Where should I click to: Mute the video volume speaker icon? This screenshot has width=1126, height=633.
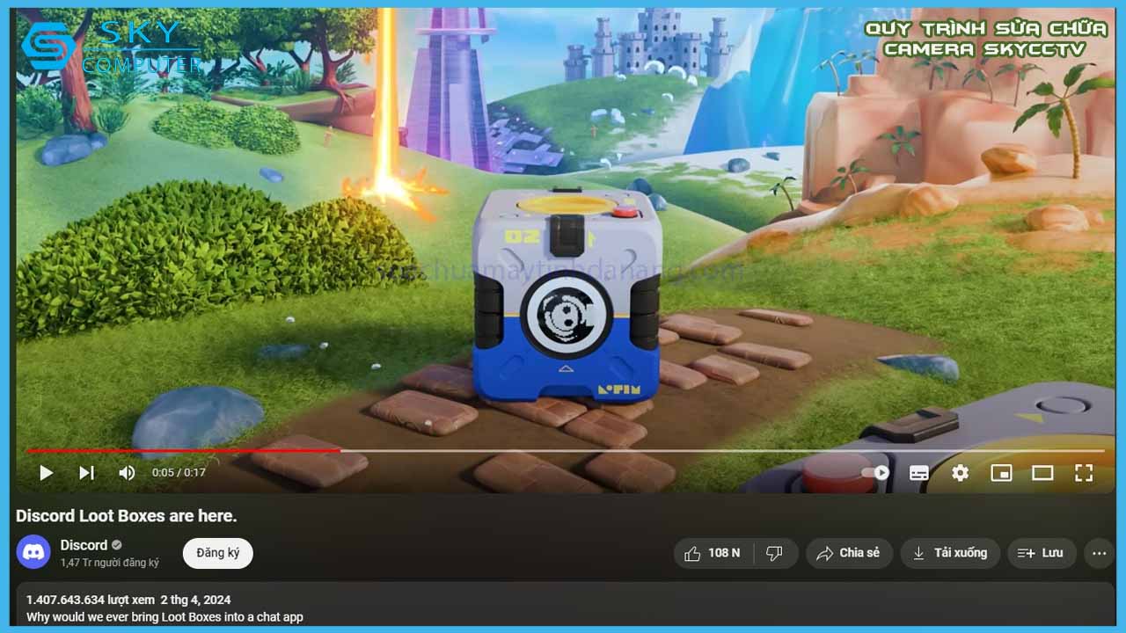(x=127, y=473)
